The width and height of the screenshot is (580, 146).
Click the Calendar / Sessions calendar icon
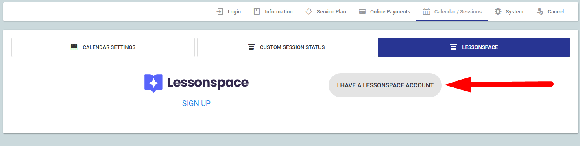[x=427, y=12]
